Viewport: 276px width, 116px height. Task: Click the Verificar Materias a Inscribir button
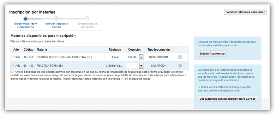pyautogui.click(x=245, y=12)
